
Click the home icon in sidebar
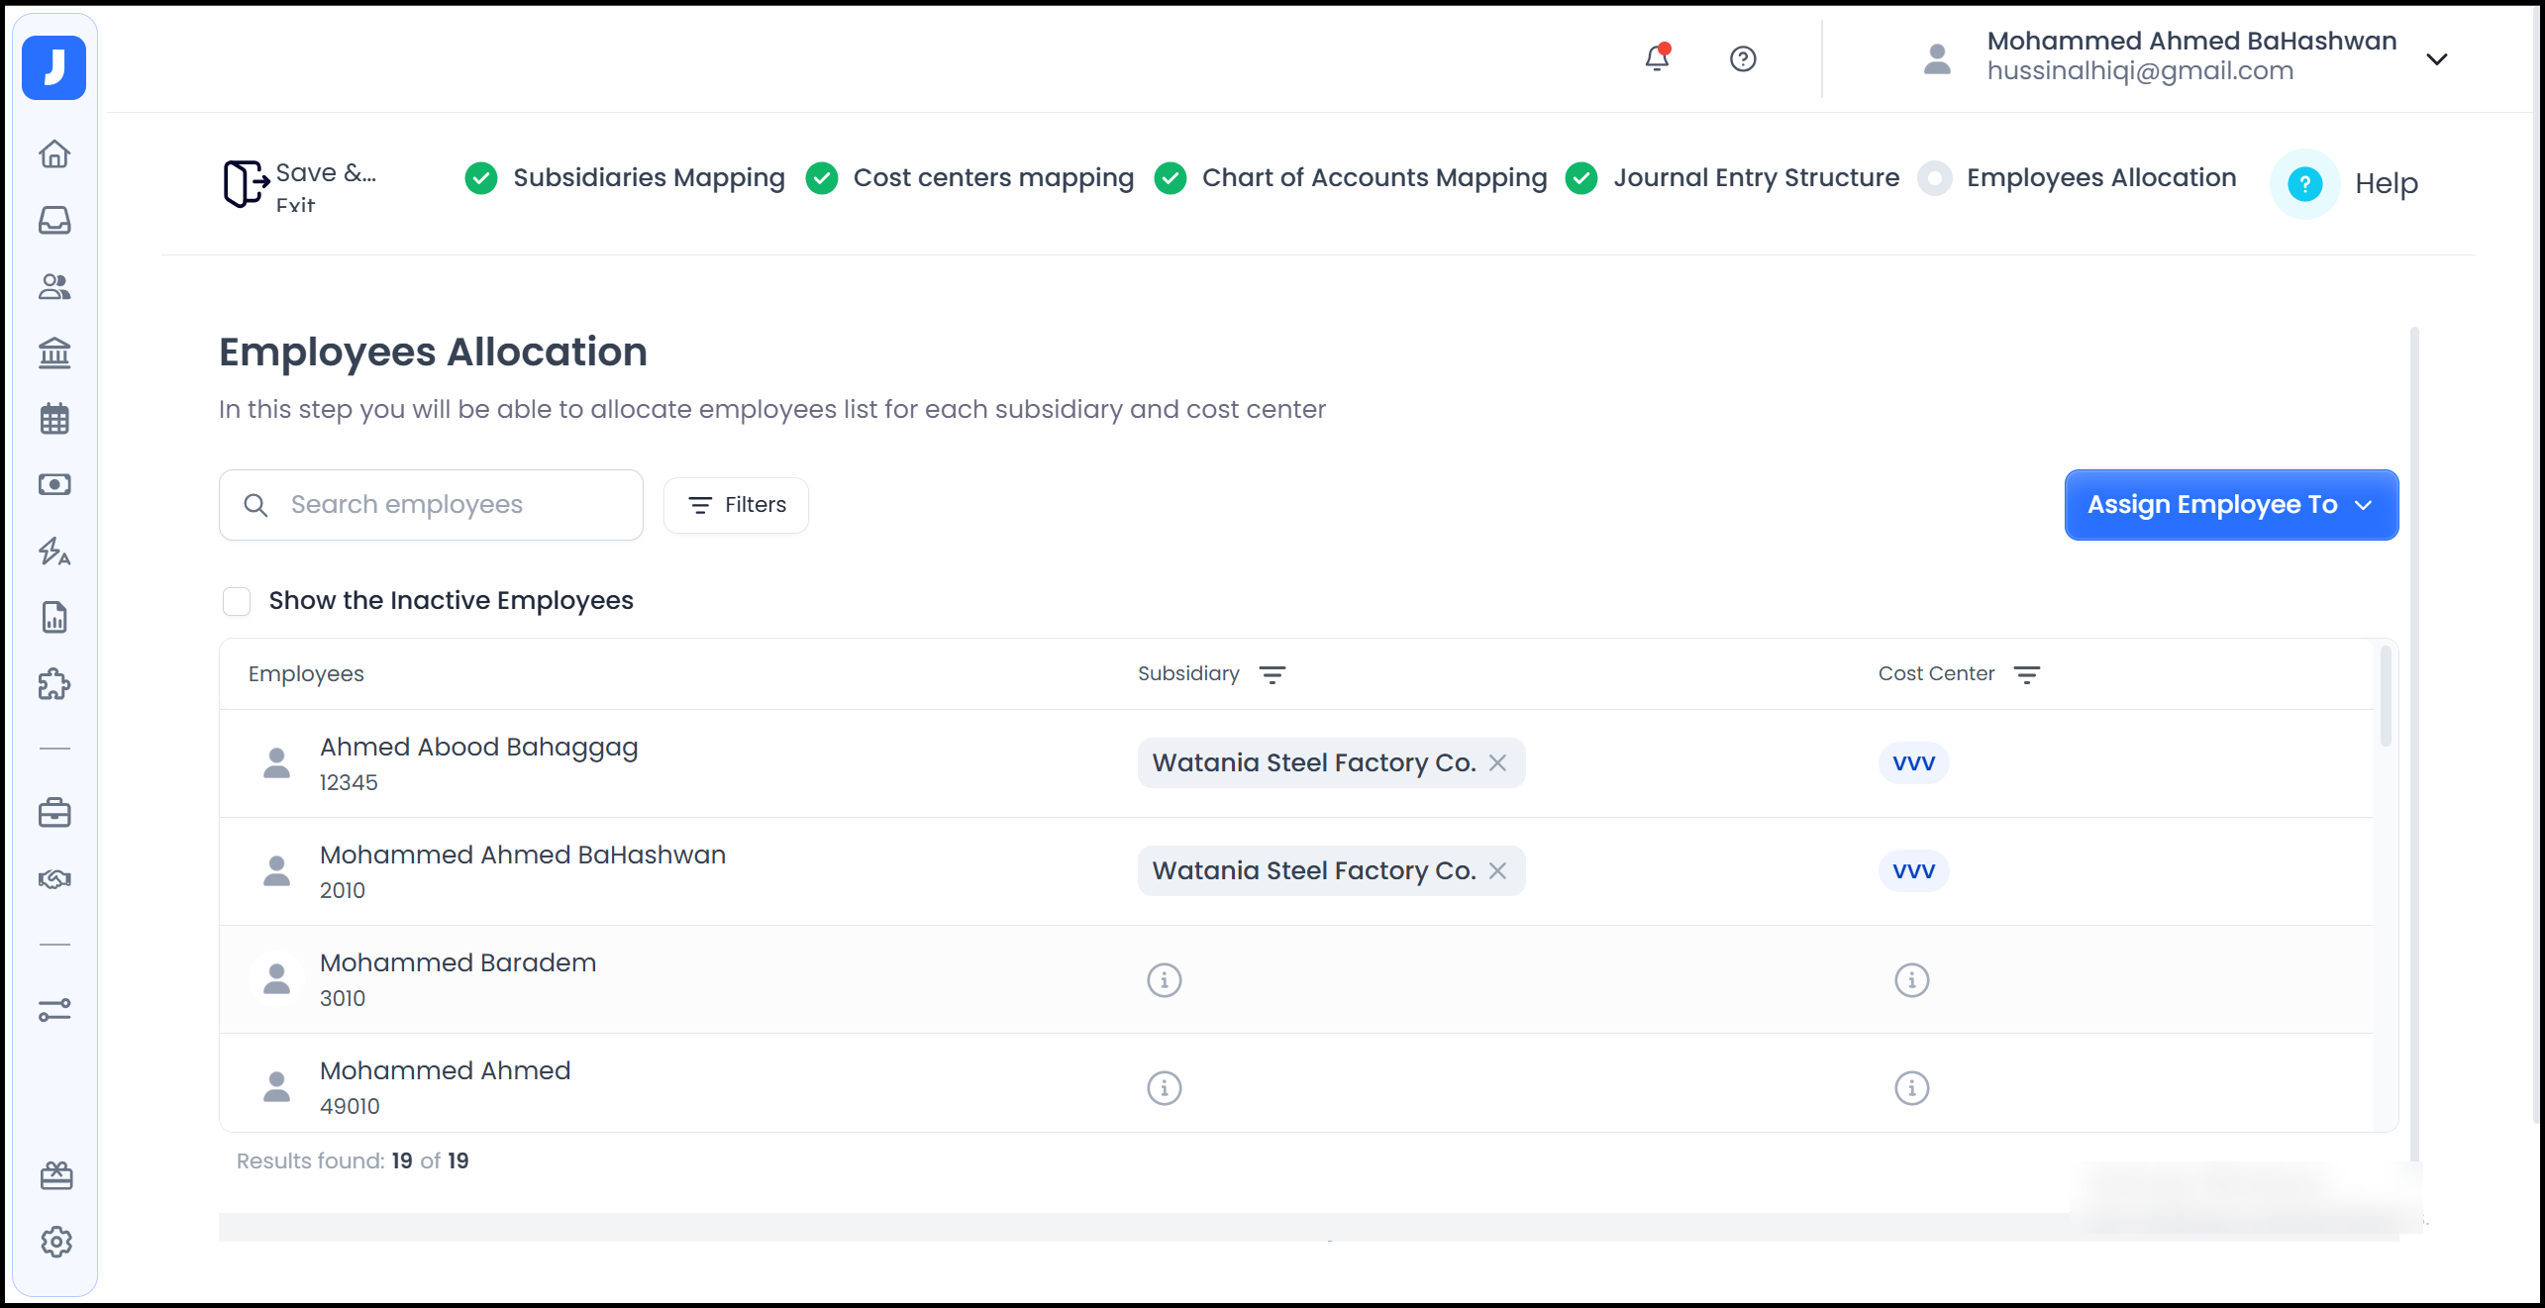pos(54,153)
